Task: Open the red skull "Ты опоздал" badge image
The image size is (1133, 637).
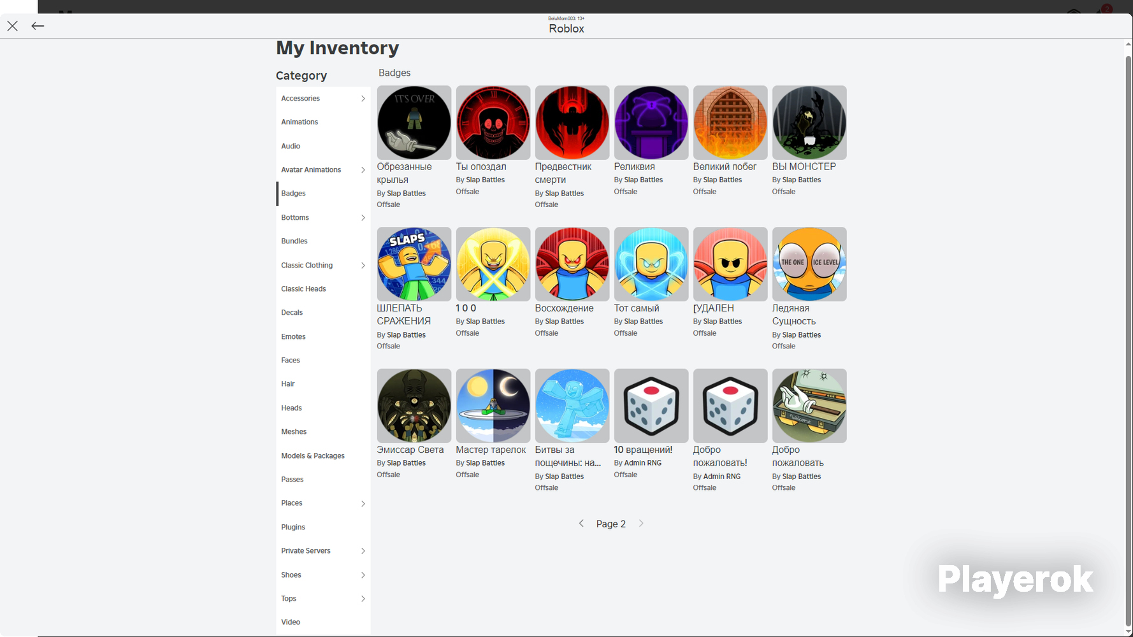Action: (493, 123)
